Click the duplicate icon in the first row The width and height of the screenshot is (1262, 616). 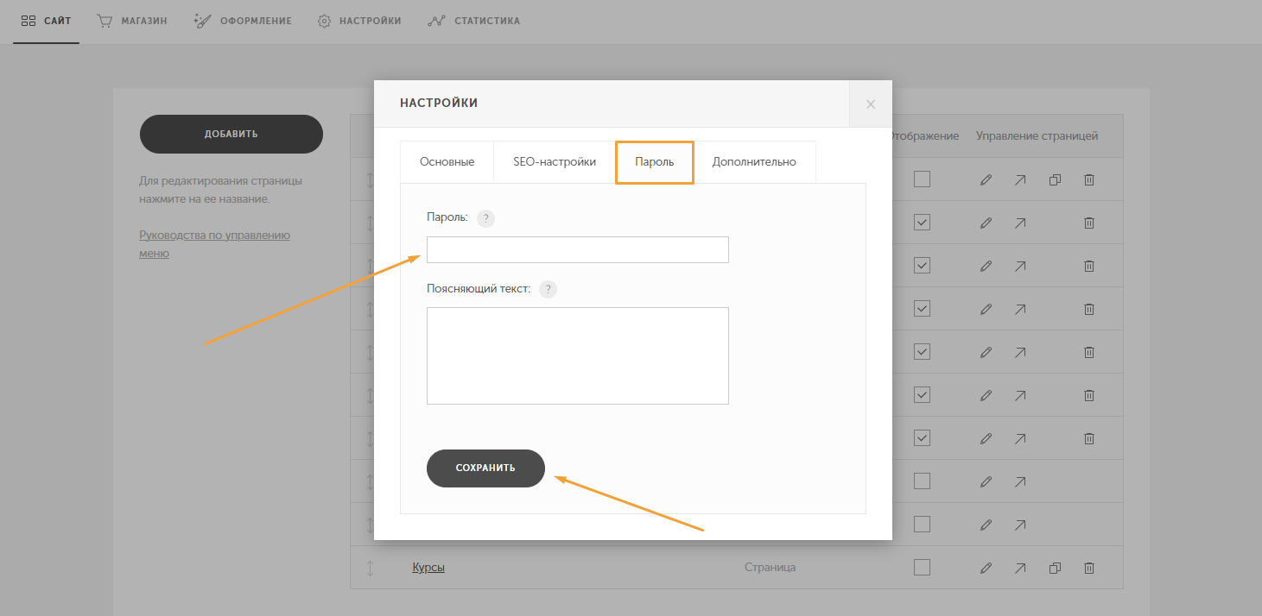tap(1055, 179)
